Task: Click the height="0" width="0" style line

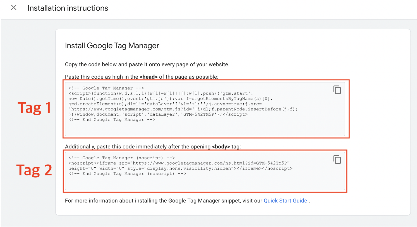Action: (x=180, y=168)
